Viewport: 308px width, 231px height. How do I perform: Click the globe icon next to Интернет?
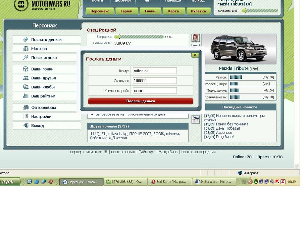240,173
